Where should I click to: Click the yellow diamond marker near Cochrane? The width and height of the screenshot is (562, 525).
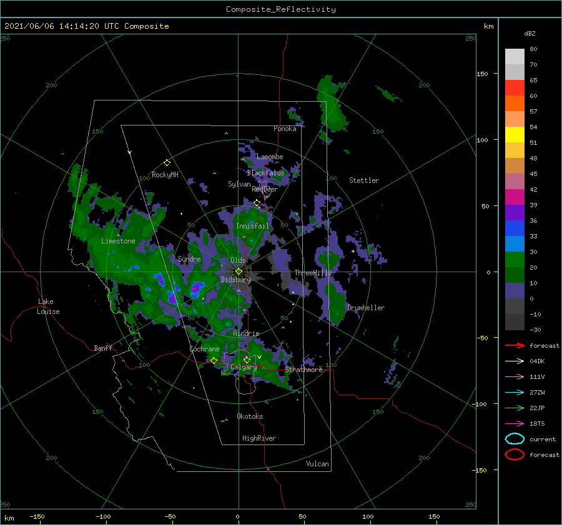coord(214,360)
